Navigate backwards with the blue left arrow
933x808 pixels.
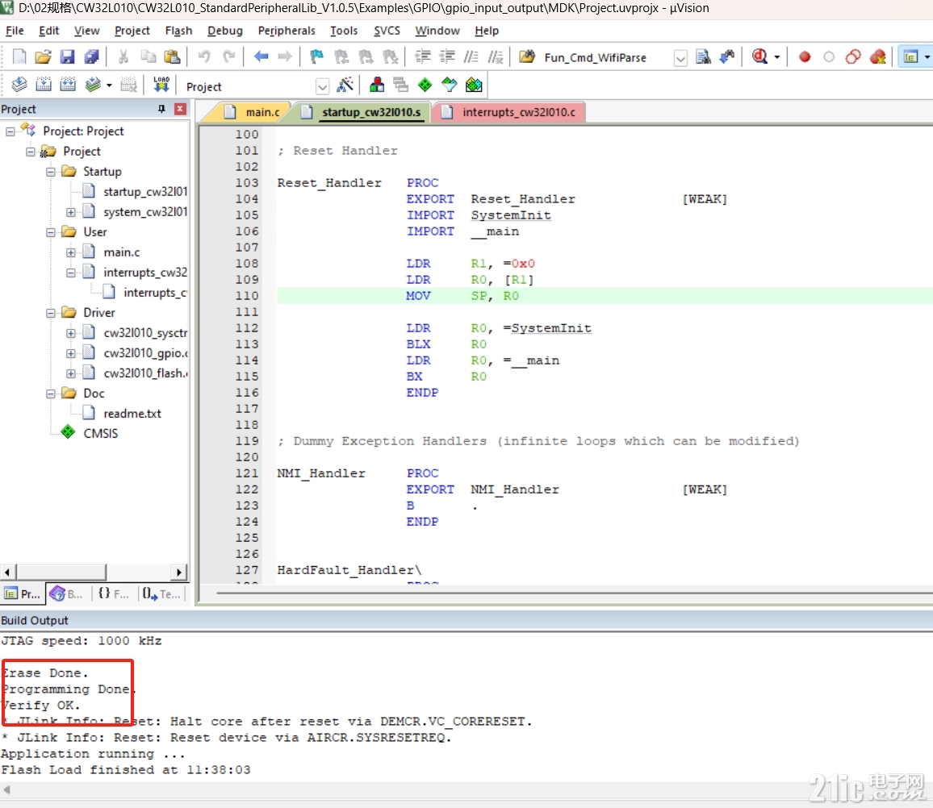click(x=261, y=56)
